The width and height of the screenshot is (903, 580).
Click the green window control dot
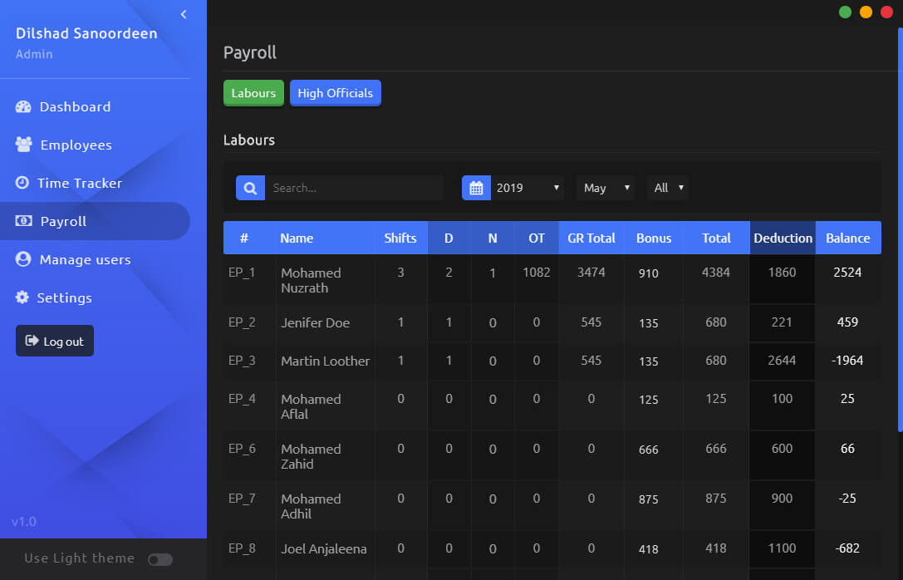[x=845, y=12]
